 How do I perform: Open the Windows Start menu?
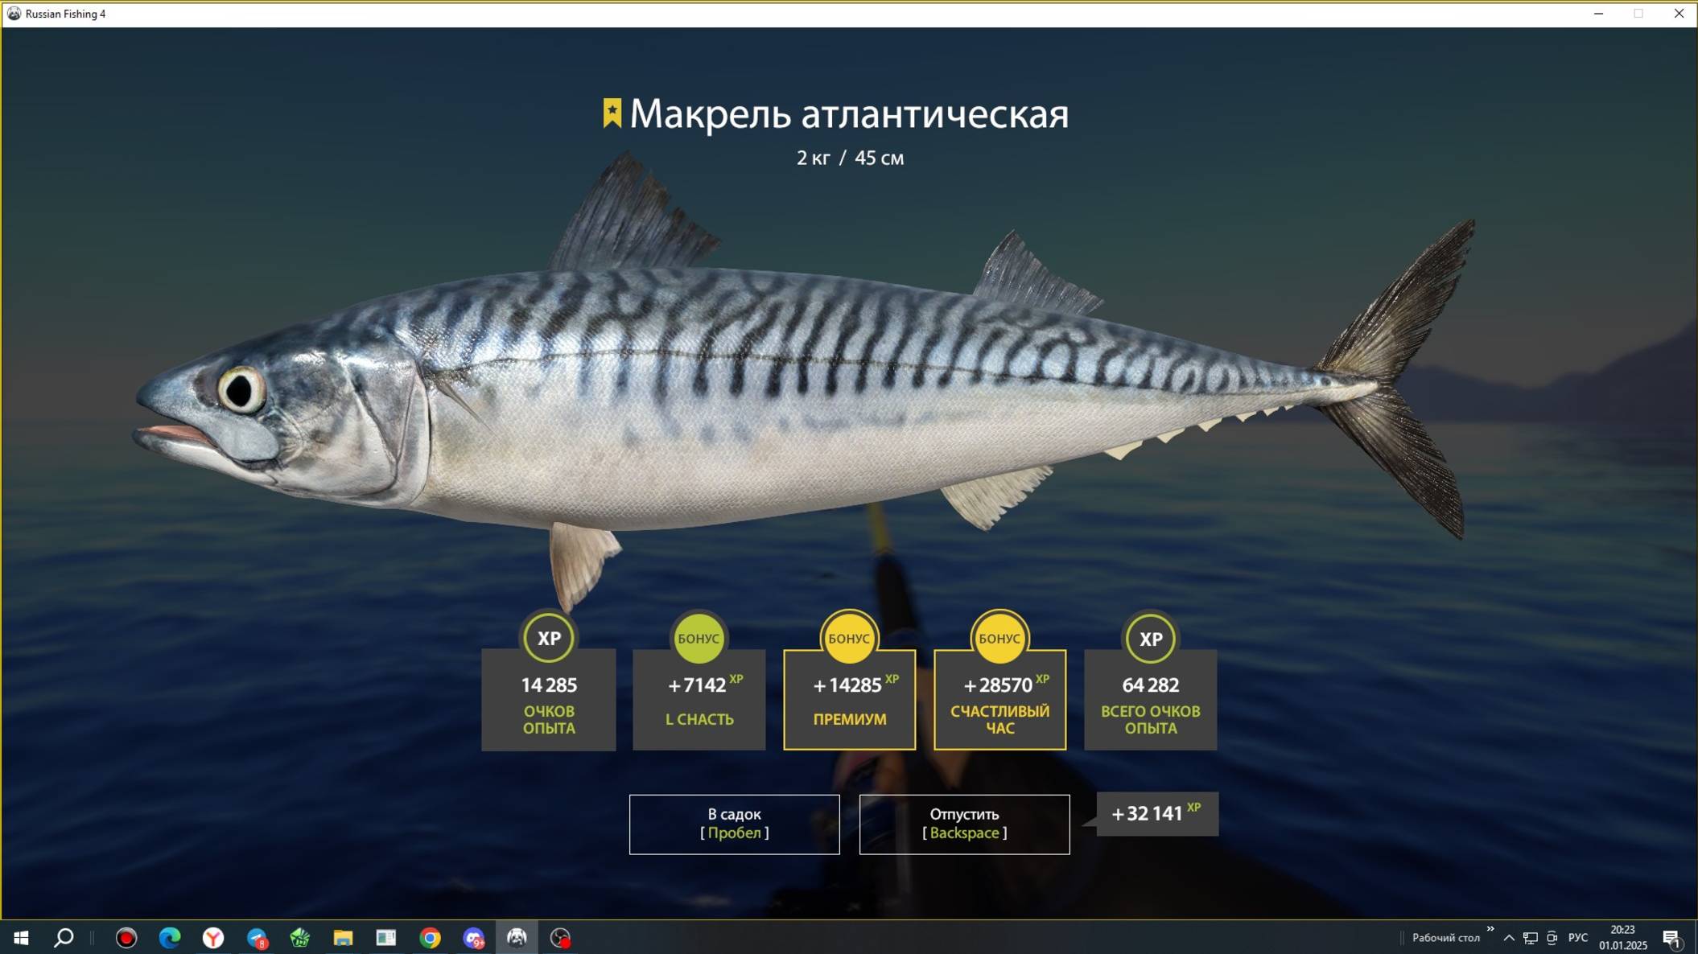tap(21, 938)
